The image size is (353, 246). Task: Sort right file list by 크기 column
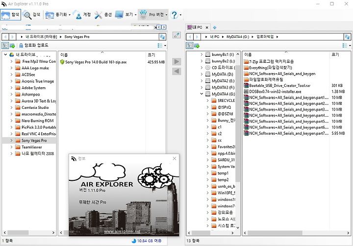340,55
